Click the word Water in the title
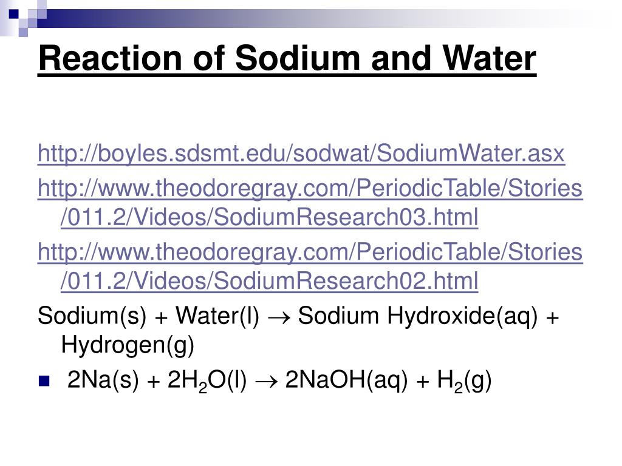The image size is (622, 466). 489,58
